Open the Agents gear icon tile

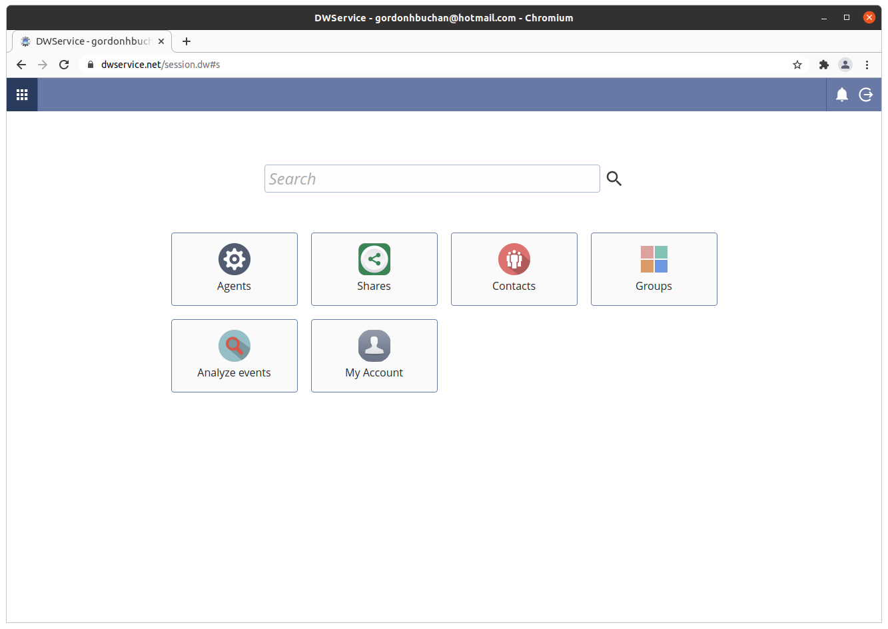234,259
